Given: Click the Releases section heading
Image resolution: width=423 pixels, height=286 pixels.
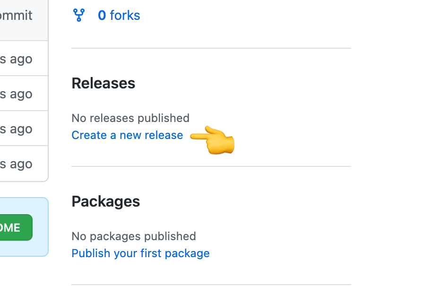Looking at the screenshot, I should pos(103,83).
